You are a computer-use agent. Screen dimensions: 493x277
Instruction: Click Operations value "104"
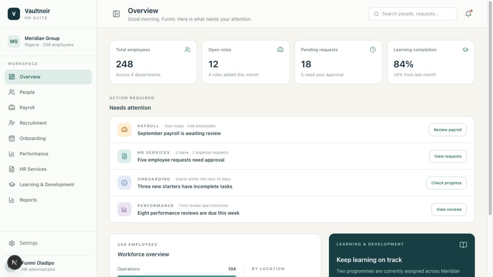tap(232, 269)
